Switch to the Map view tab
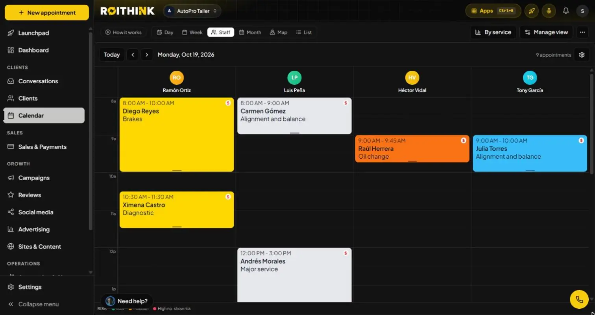 (x=278, y=32)
